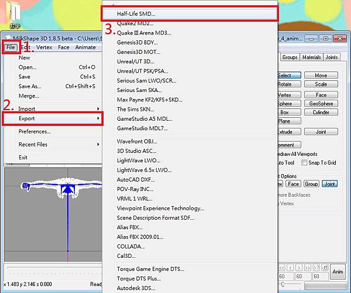Screen dimensions: 351x293
Task: Choose GameStudio A5 MDL... export
Action: click(x=190, y=119)
